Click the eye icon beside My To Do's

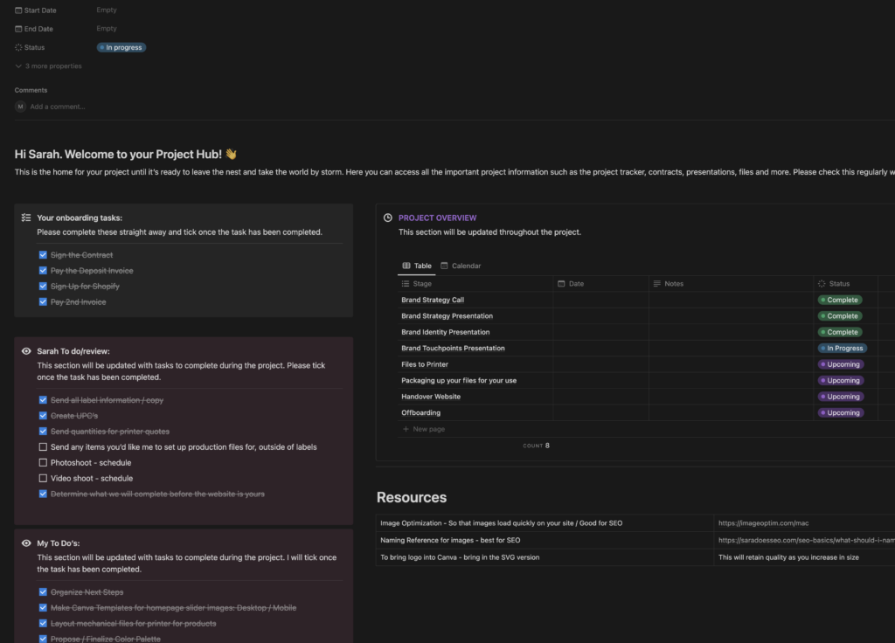[26, 543]
